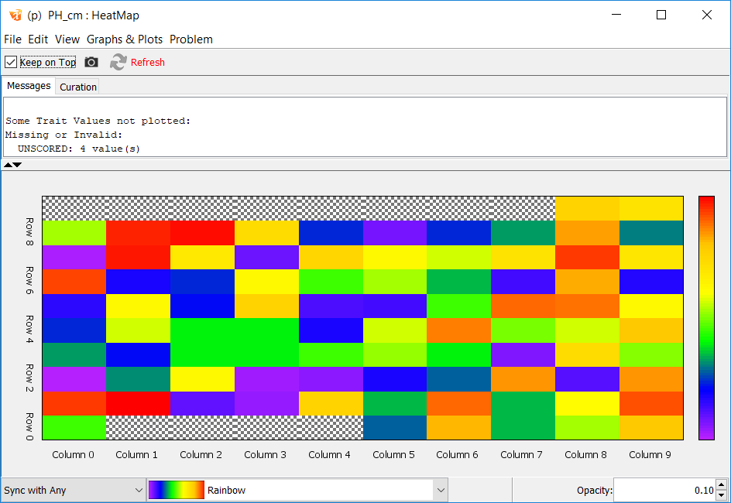Open the File menu
The image size is (731, 503).
(x=12, y=39)
